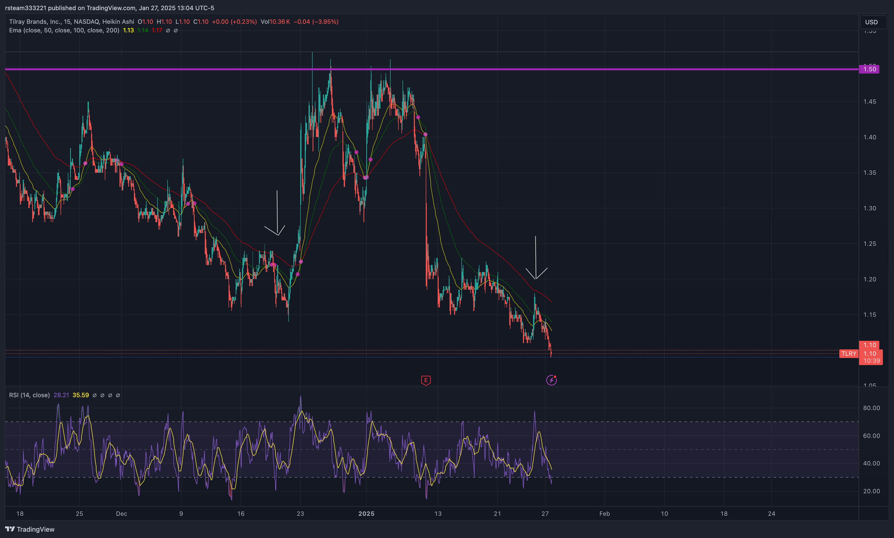Select the RSI (14, close) legend label
894x538 pixels.
click(x=29, y=395)
